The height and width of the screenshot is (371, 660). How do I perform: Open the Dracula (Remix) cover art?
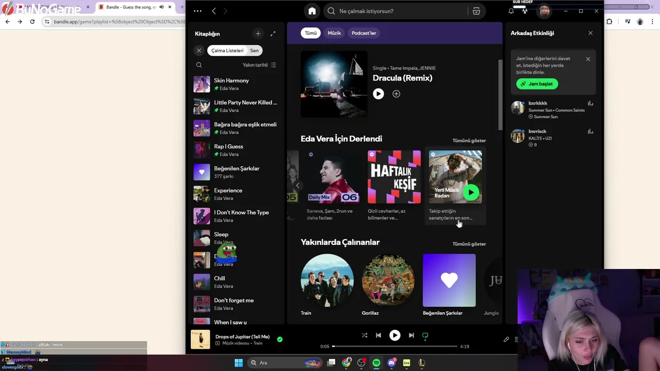tap(334, 84)
